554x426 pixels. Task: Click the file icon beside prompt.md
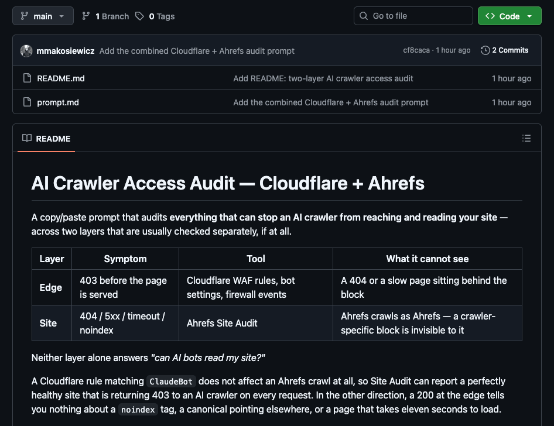(x=27, y=102)
